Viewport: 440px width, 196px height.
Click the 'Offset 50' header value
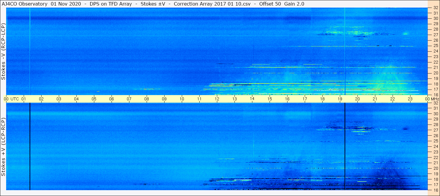tap(270, 4)
